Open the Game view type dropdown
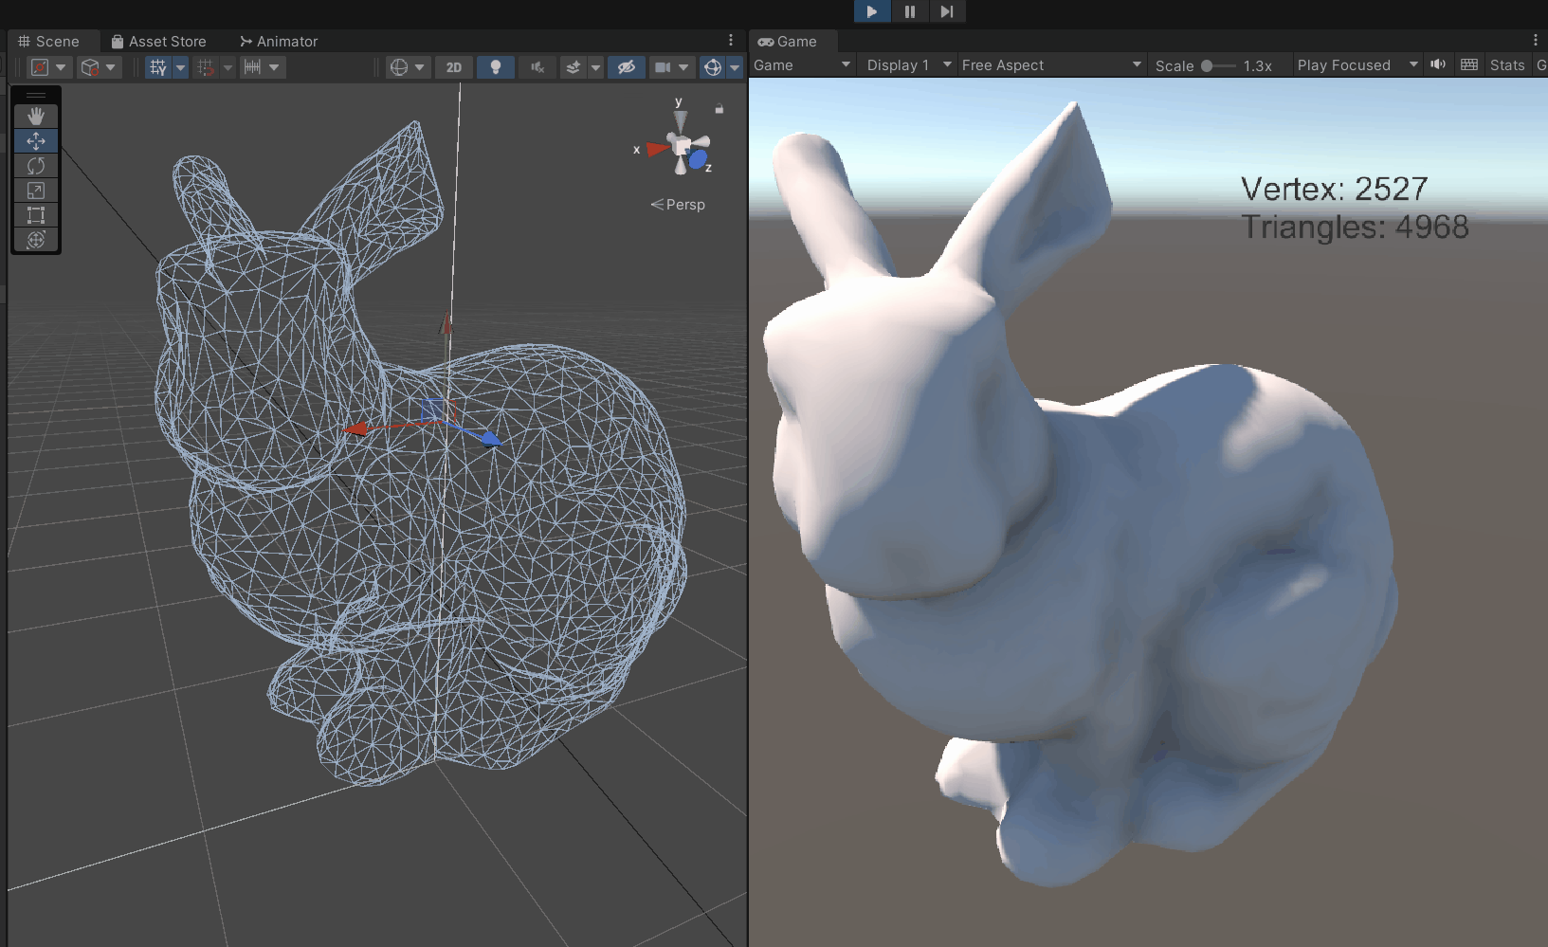The image size is (1548, 947). coord(803,65)
